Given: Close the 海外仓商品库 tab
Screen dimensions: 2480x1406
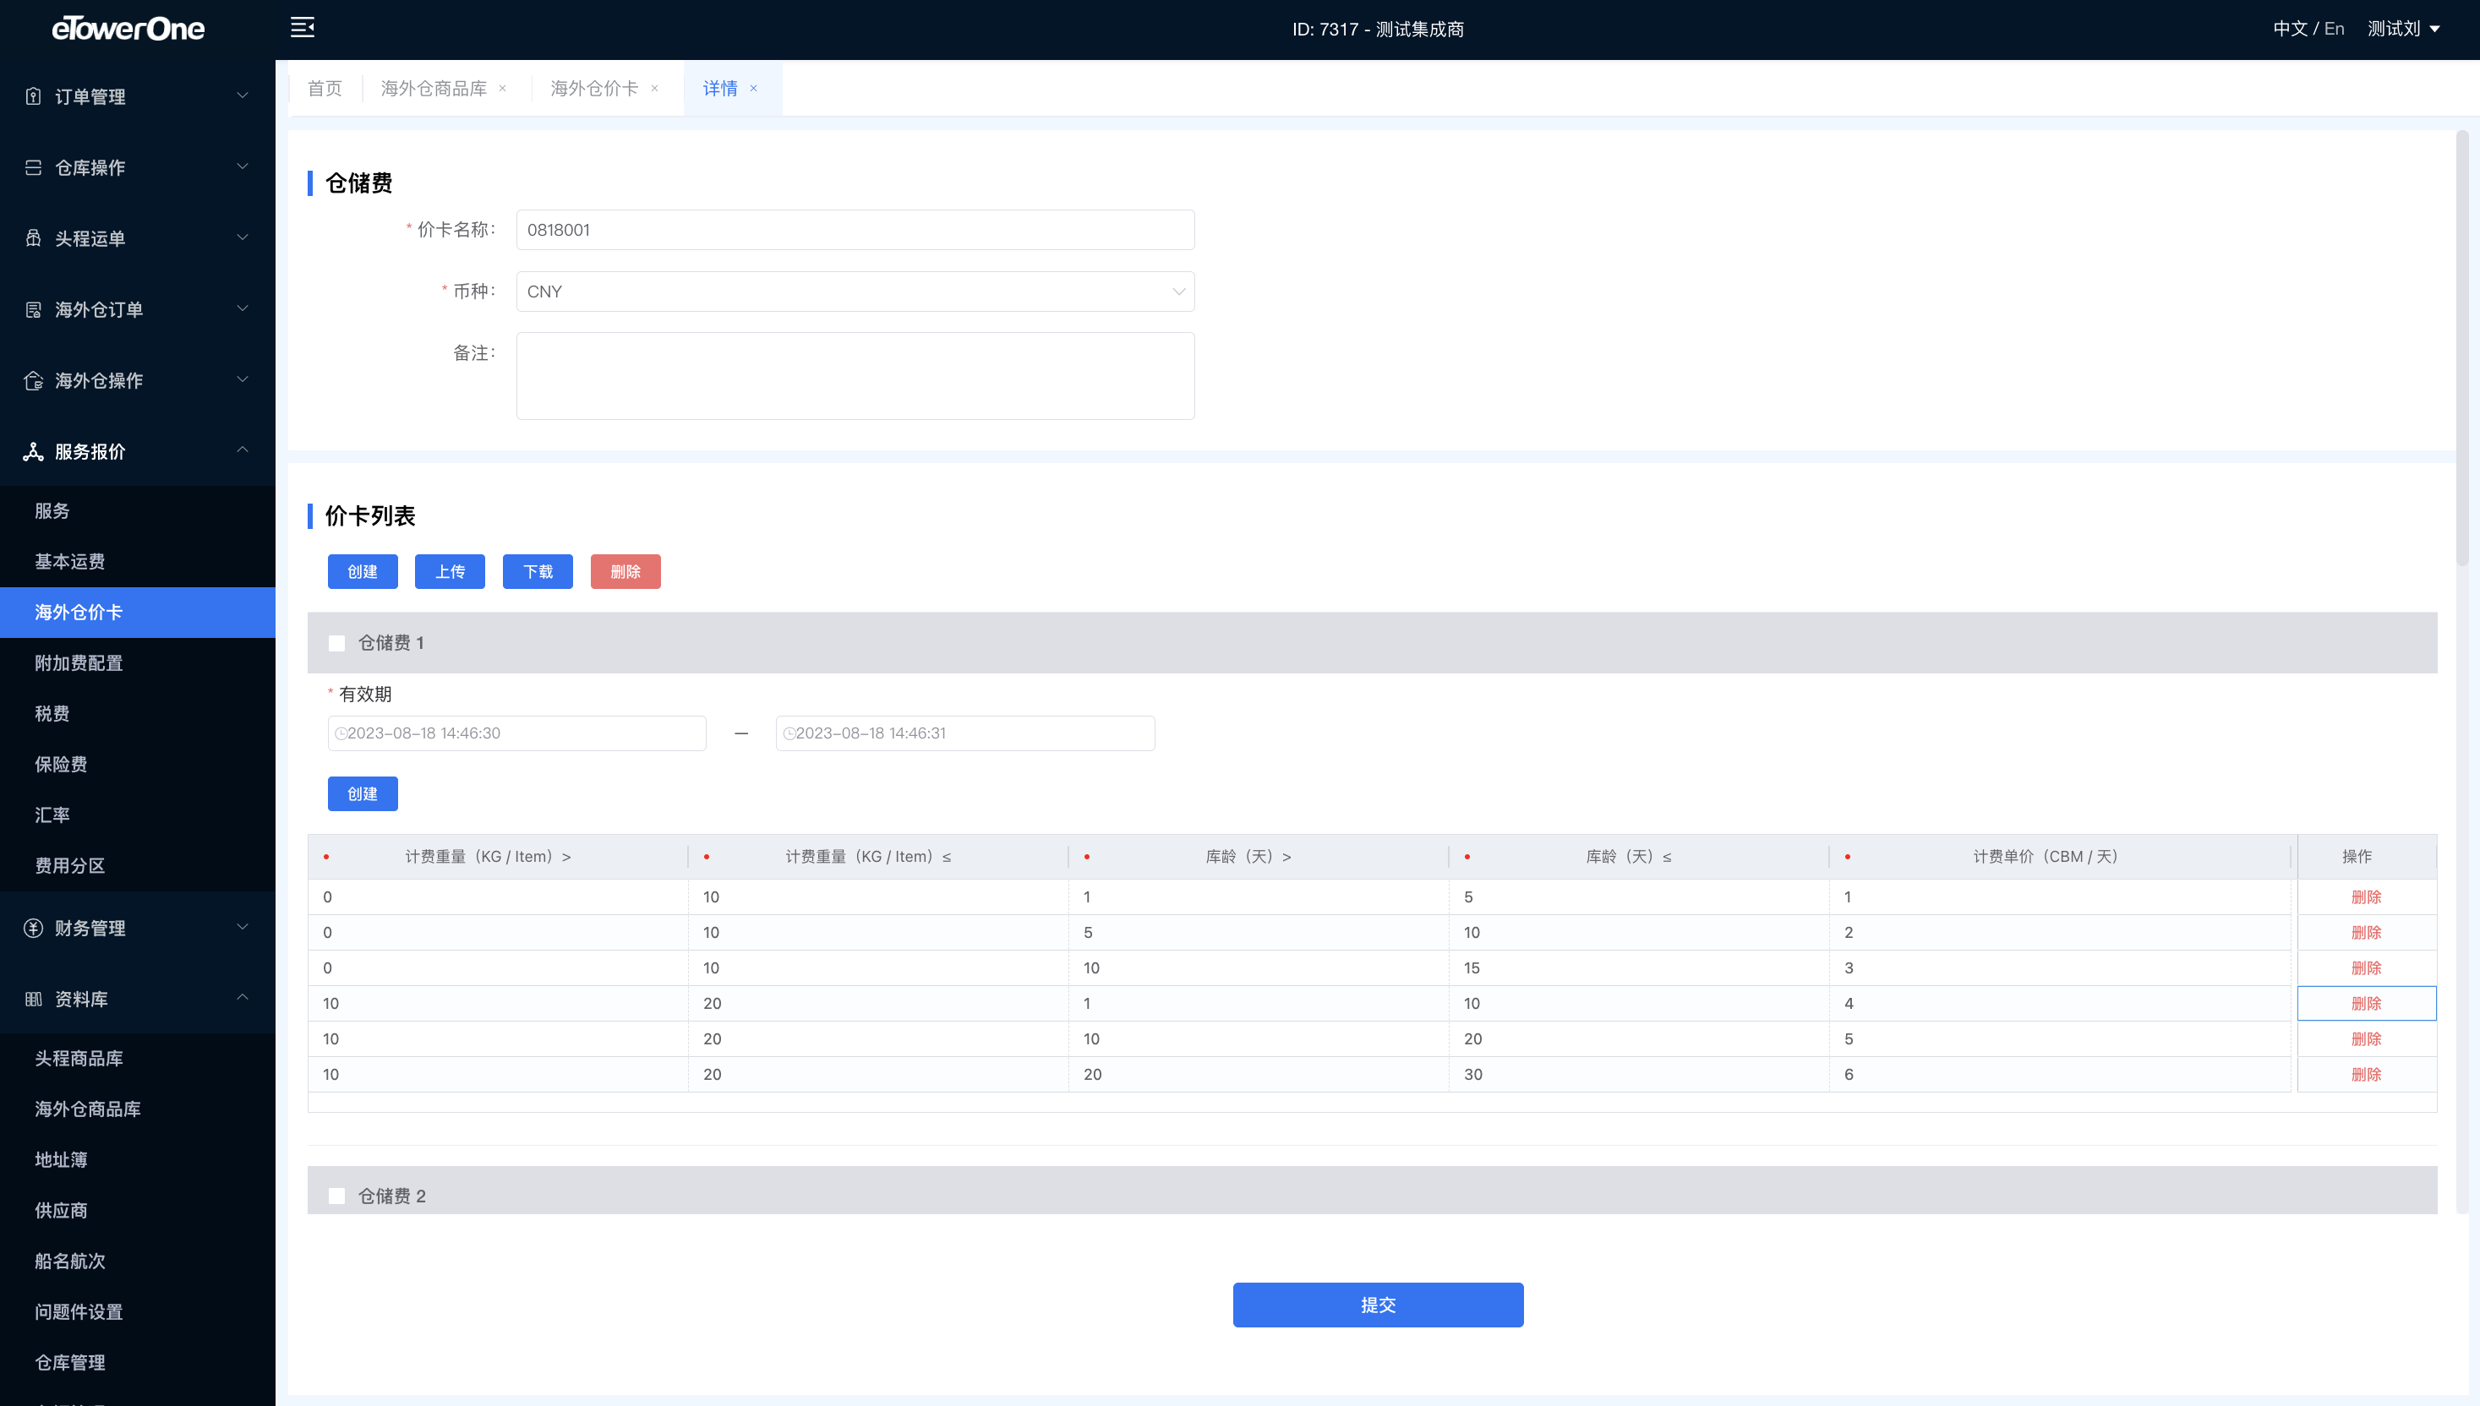Looking at the screenshot, I should (502, 88).
